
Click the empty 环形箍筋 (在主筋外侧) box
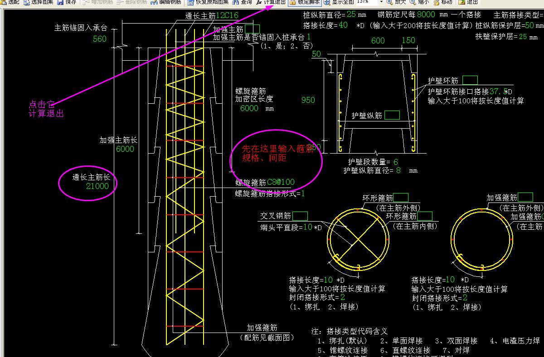click(401, 198)
